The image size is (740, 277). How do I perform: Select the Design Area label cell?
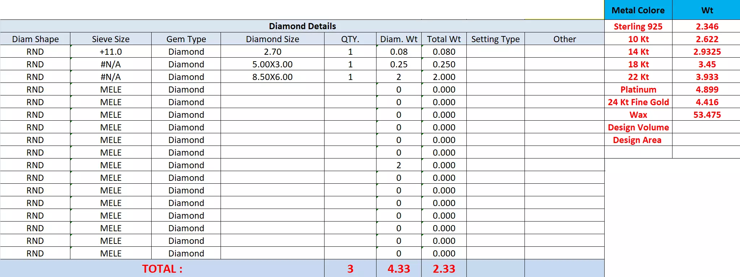pos(638,140)
